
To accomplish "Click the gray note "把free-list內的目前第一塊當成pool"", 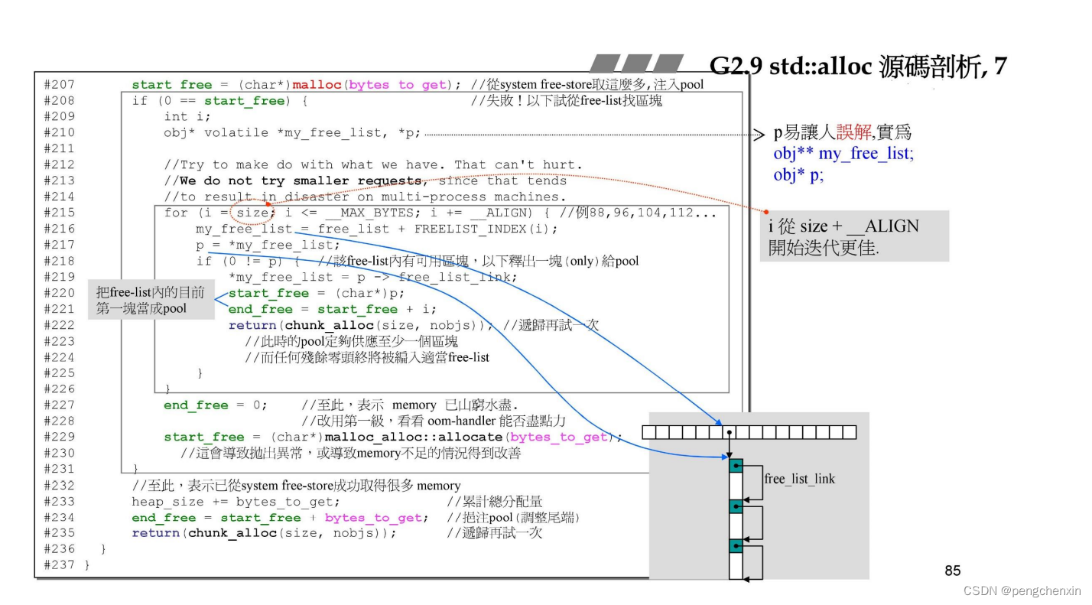I will 151,300.
